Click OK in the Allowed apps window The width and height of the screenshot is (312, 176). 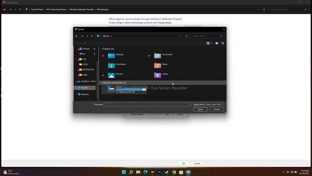[x=183, y=163]
